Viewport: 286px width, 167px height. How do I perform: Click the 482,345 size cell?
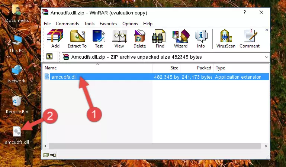(x=167, y=77)
